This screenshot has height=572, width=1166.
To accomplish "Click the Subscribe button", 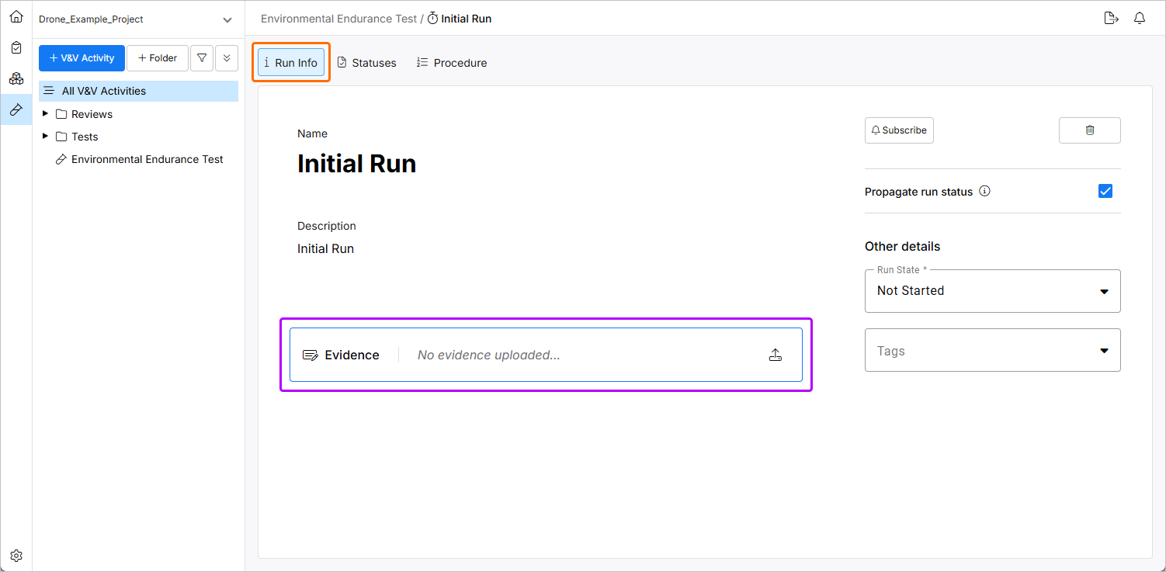I will point(899,130).
